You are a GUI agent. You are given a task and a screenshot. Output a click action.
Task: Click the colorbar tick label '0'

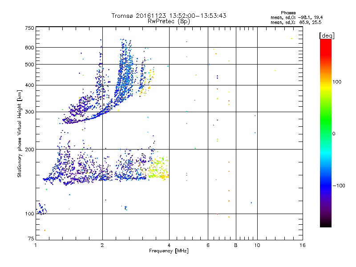[334, 134]
